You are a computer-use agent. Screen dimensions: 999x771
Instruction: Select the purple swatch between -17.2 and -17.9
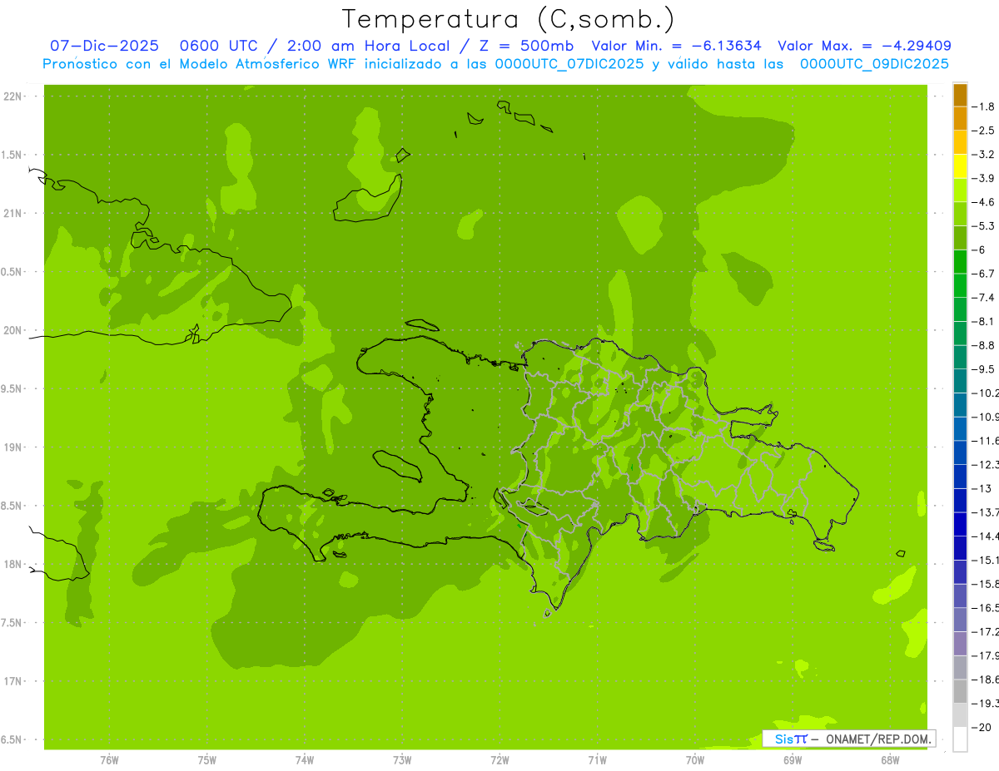pyautogui.click(x=960, y=644)
